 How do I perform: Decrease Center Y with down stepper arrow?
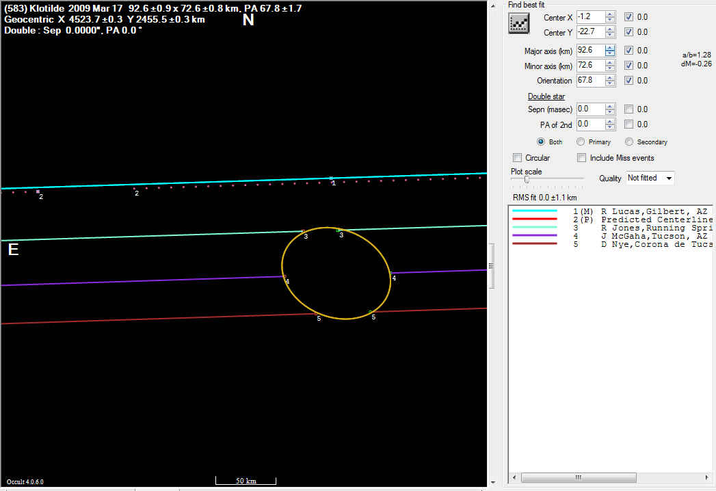[610, 35]
